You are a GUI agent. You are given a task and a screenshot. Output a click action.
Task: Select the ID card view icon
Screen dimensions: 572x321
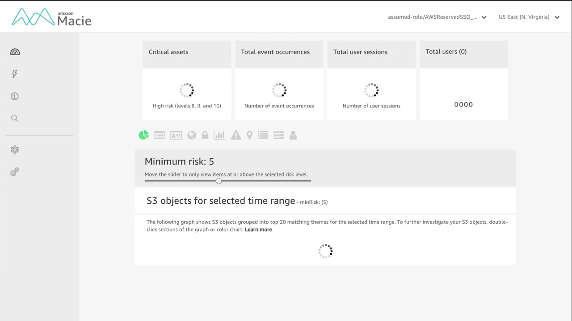[176, 135]
